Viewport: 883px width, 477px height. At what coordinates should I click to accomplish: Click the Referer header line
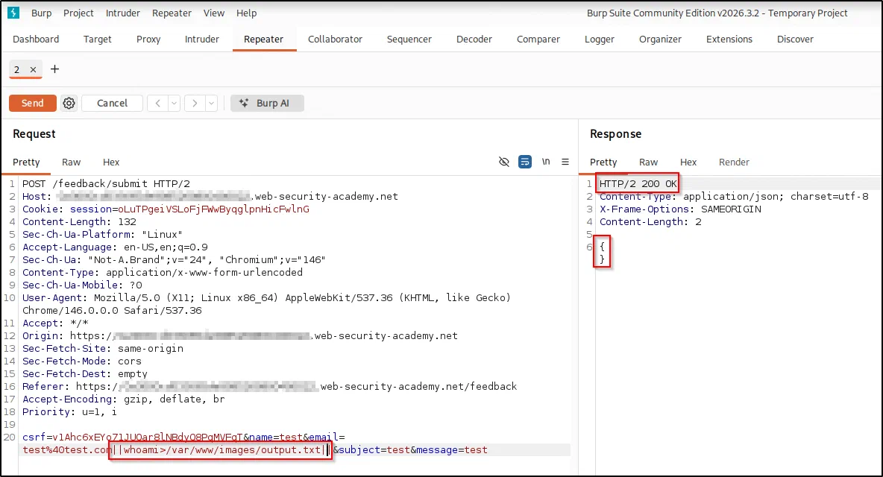pos(270,386)
